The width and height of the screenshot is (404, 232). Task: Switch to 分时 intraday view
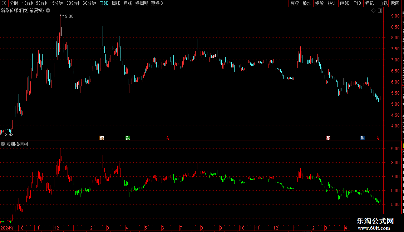pos(14,3)
